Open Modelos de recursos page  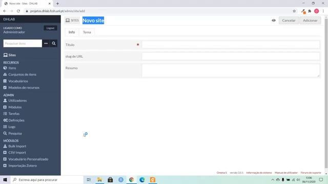point(22,87)
